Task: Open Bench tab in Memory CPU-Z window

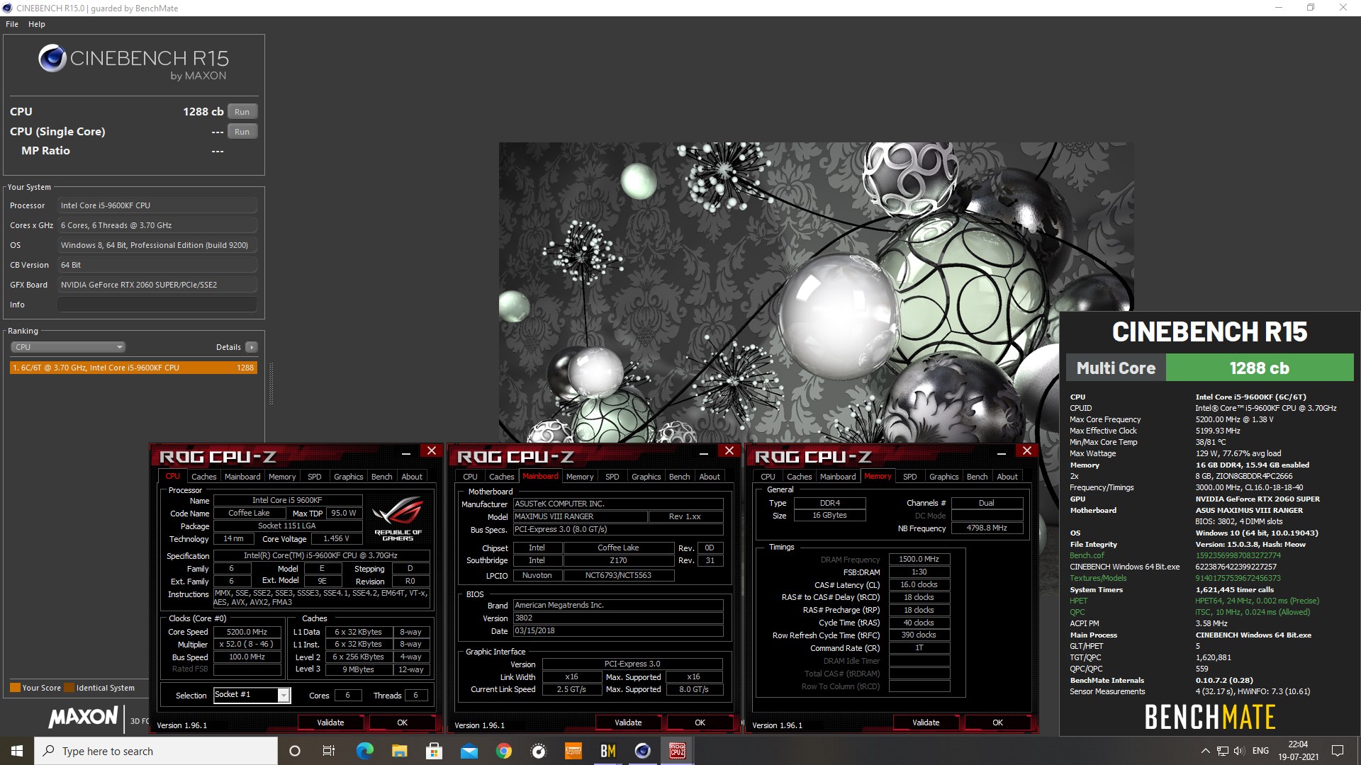Action: tap(978, 477)
